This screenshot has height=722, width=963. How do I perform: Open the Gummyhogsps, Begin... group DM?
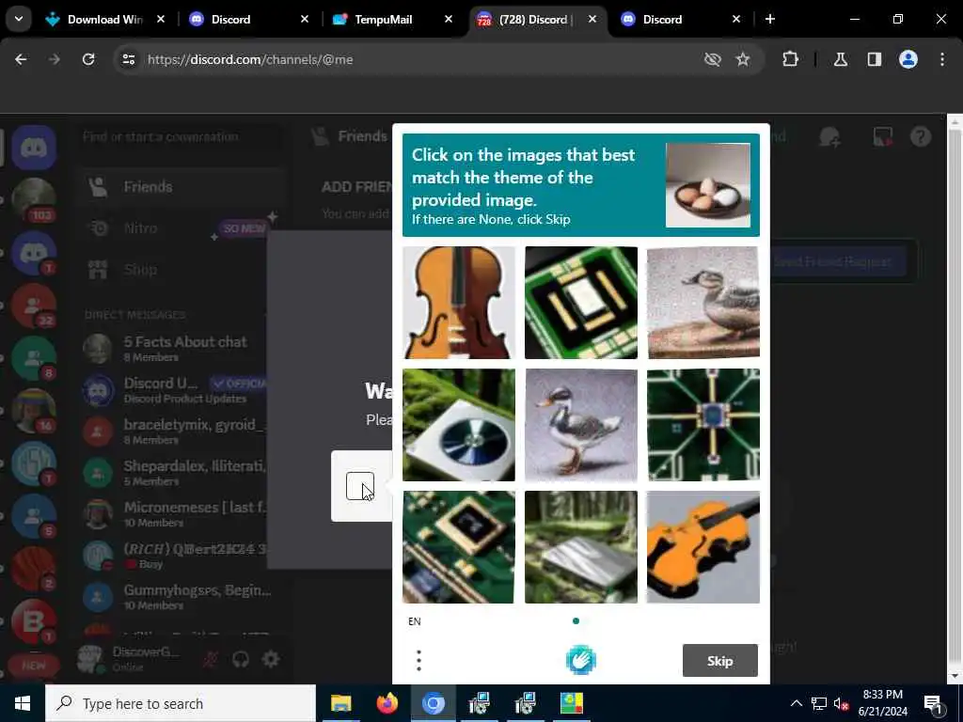pos(180,597)
